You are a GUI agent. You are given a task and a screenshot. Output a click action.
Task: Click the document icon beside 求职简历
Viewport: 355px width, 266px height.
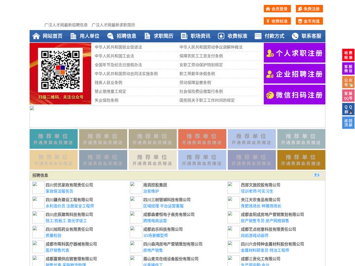click(x=147, y=36)
